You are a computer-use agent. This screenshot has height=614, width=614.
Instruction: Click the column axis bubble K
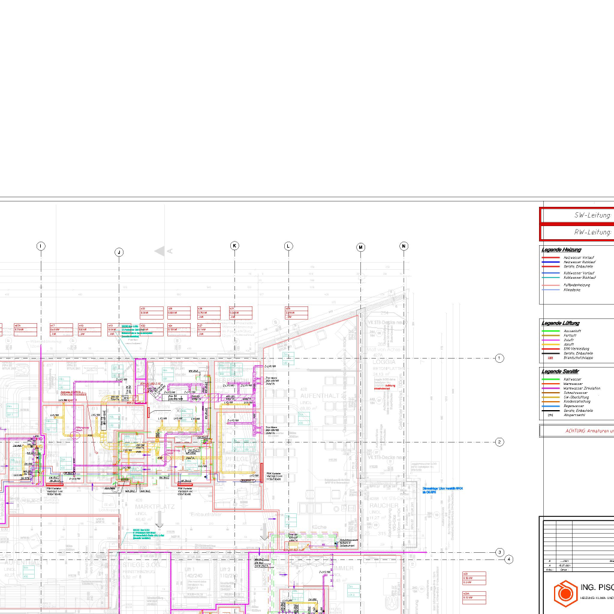234,246
